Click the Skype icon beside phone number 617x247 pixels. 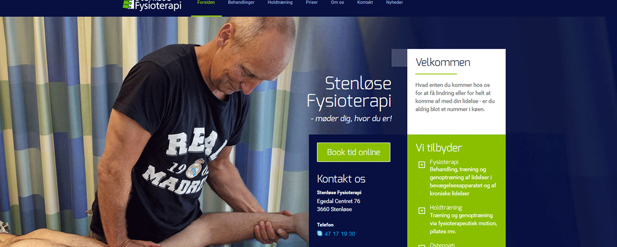(x=320, y=234)
